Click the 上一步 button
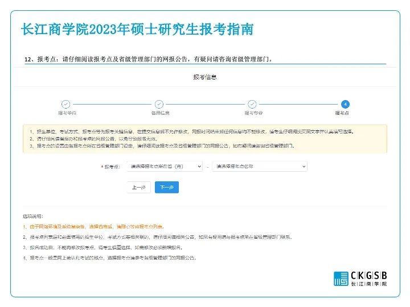Screen dimensions: 410x307 [139, 187]
